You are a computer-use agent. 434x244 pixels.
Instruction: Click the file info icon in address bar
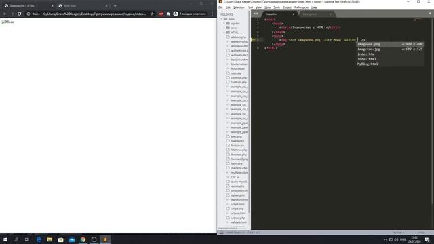click(x=28, y=14)
